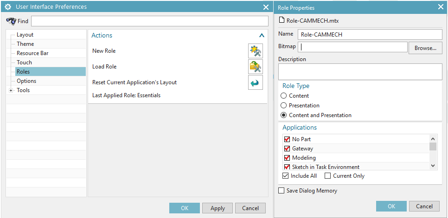Screen dimensions: 448x218
Task: Click the Bitmap path field
Action: point(352,47)
